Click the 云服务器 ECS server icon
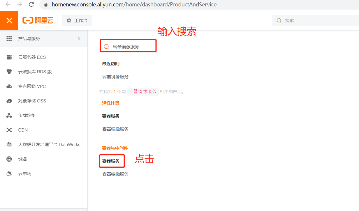Viewport: 359px width, 211px height. coord(9,57)
